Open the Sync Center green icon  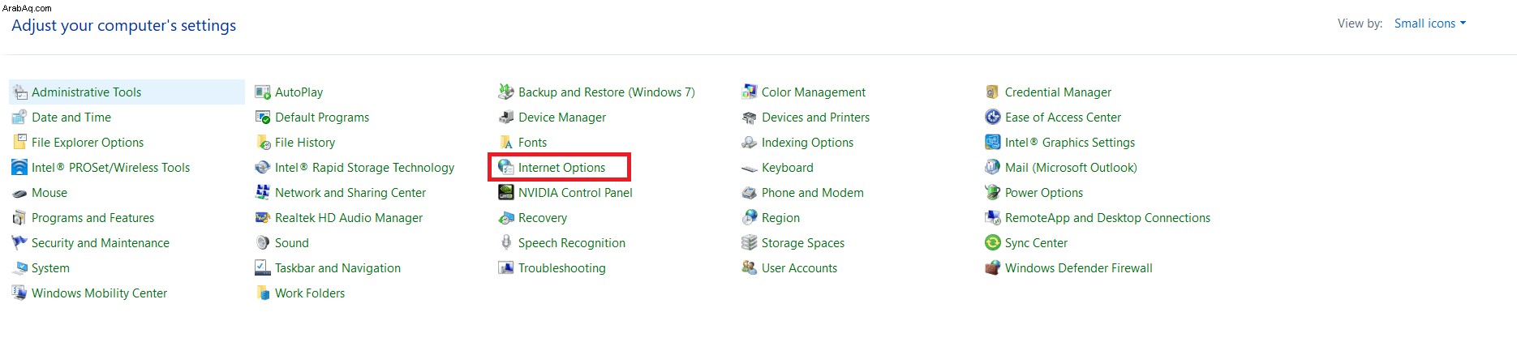[992, 243]
